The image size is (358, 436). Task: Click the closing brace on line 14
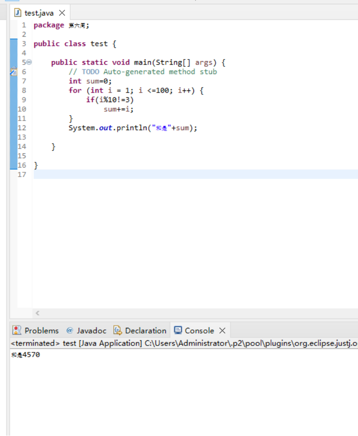click(x=53, y=147)
